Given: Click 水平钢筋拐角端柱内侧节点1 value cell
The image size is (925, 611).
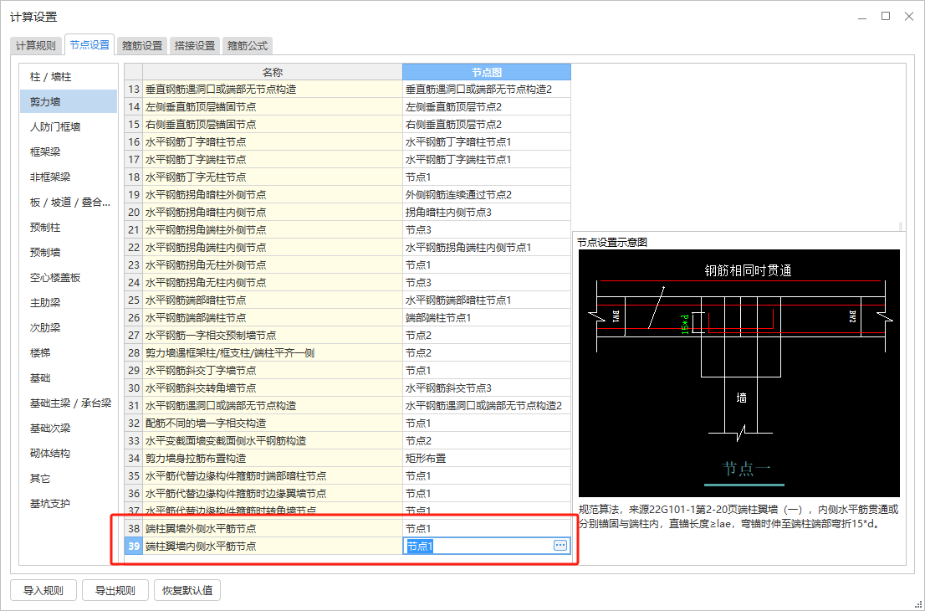Looking at the screenshot, I should 487,248.
